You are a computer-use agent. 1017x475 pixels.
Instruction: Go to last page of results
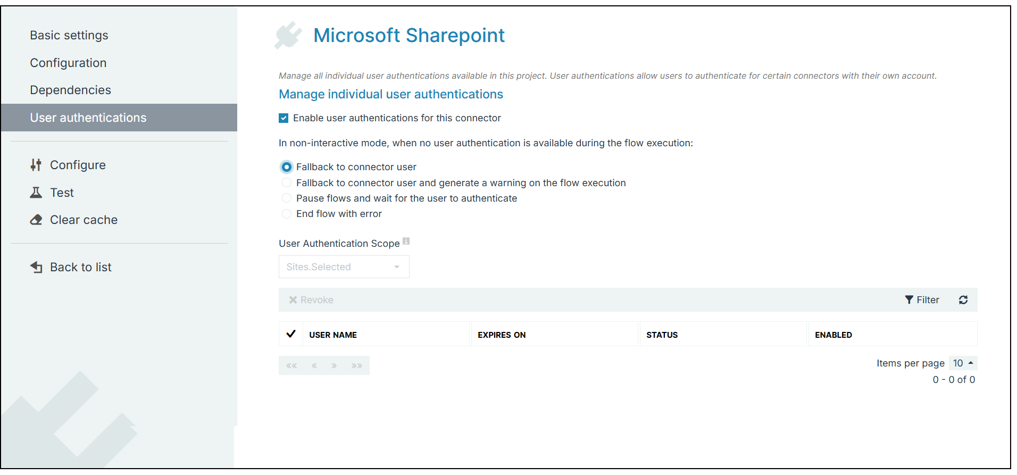click(357, 365)
